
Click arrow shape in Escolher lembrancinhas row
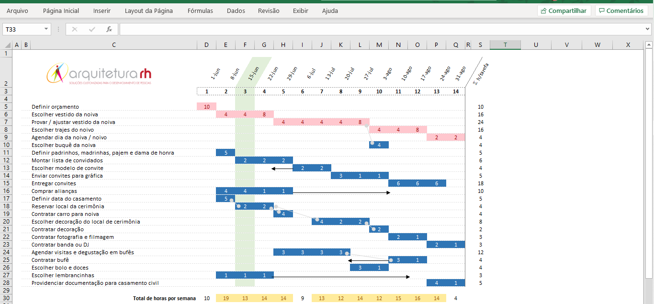(x=342, y=277)
